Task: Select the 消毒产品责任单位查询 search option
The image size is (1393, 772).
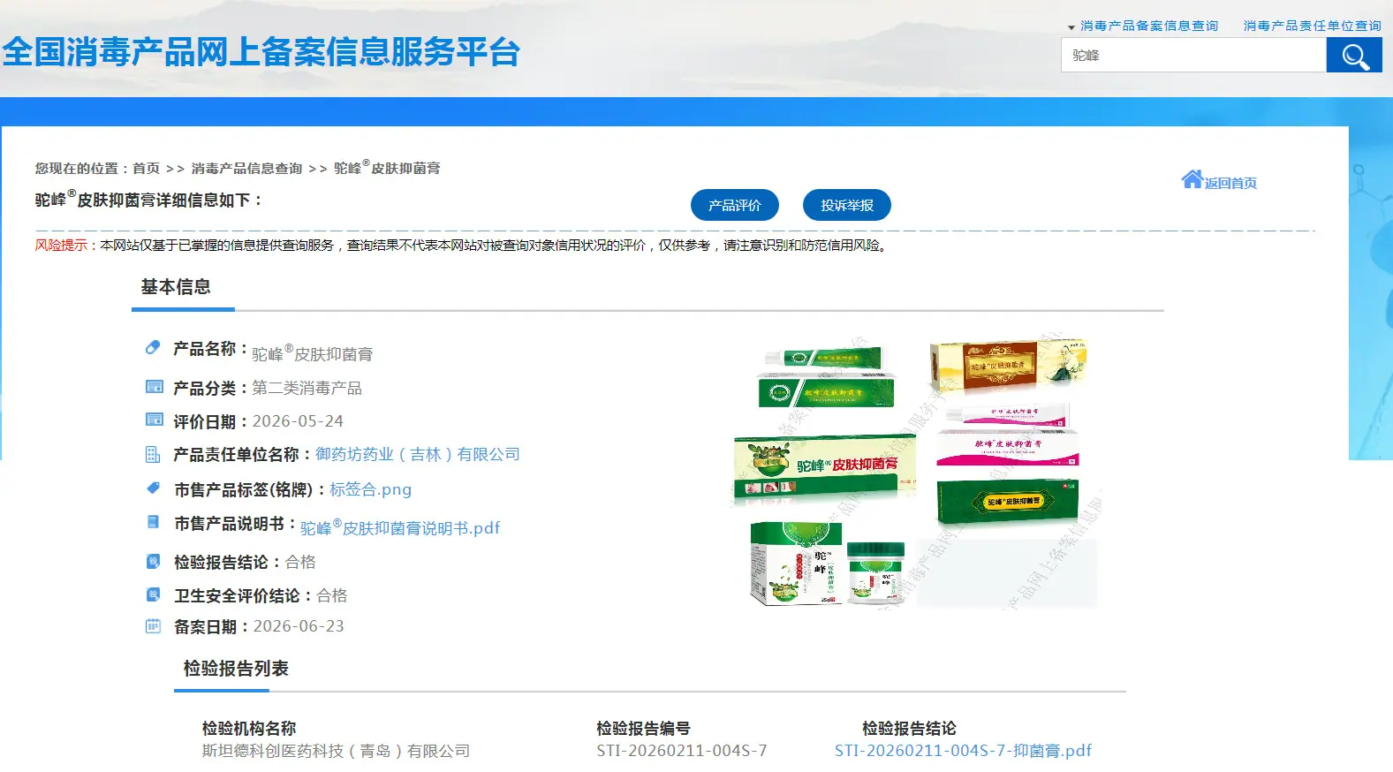Action: pyautogui.click(x=1313, y=26)
